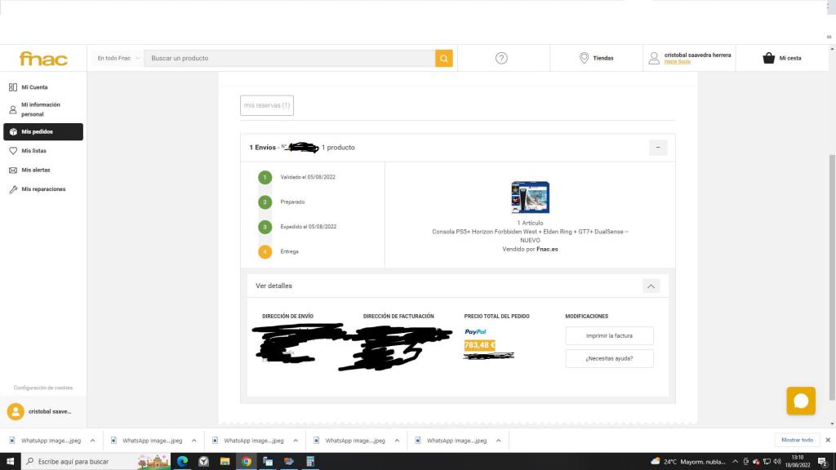
Task: Click the fnac logo
Action: pyautogui.click(x=43, y=59)
